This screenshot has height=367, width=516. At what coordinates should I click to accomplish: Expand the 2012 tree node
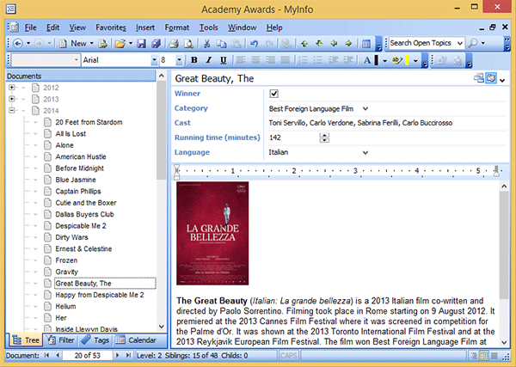(12, 88)
